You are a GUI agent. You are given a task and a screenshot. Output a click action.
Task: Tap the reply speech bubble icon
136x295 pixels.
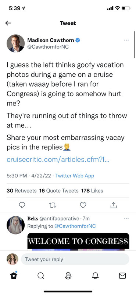pyautogui.click(x=22, y=205)
